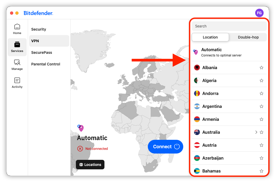Image resolution: width=275 pixels, height=182 pixels.
Task: Open the Security menu item
Action: pos(49,29)
